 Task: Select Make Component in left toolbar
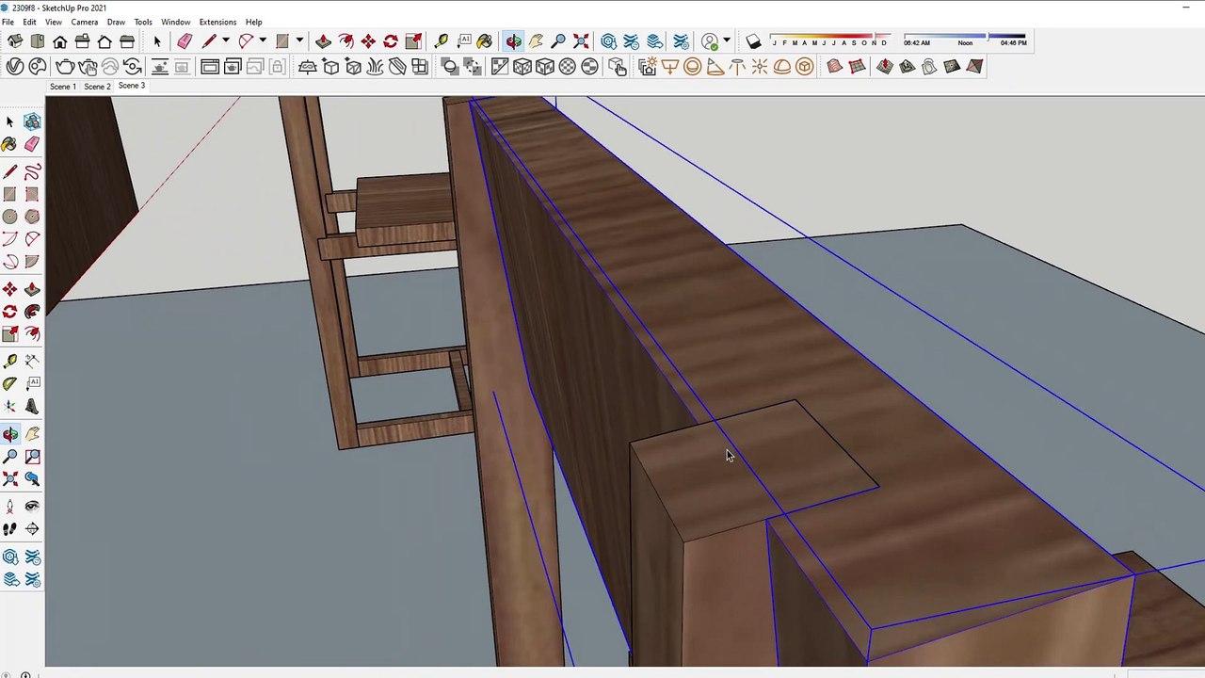click(x=32, y=121)
